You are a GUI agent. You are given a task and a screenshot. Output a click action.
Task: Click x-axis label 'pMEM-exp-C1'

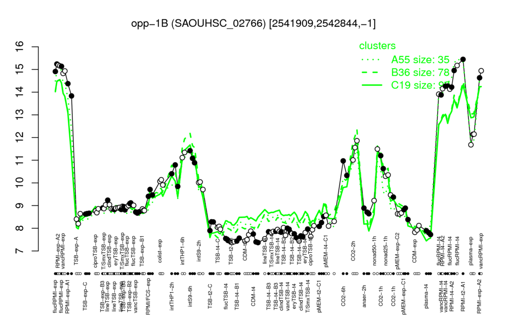[x=404, y=297]
